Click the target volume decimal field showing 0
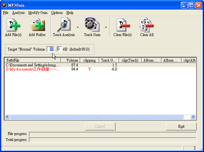 (59, 49)
